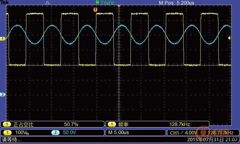Click the CH1 trigger source label
This screenshot has width=240, height=144.
coord(175,133)
